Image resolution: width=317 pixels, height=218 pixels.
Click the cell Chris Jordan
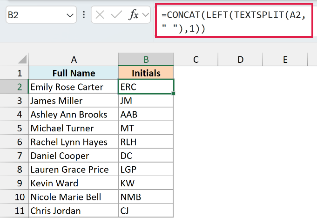coord(74,211)
